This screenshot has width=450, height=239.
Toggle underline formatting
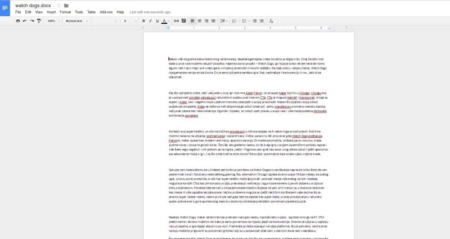(x=157, y=21)
